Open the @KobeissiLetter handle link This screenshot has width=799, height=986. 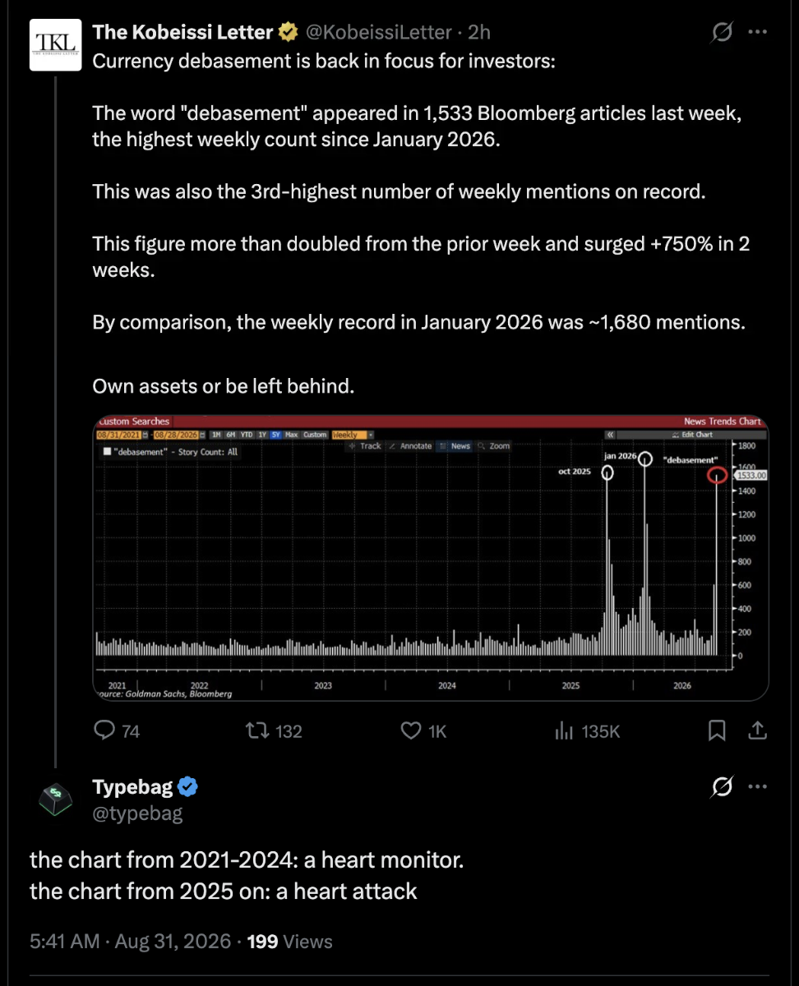tap(379, 33)
